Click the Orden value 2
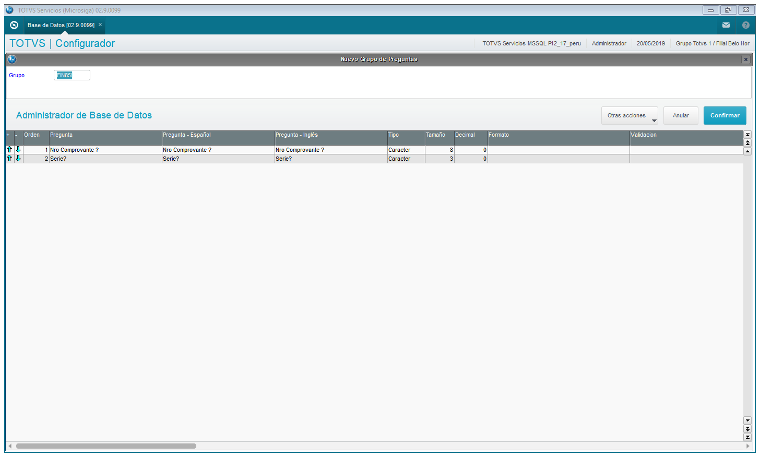This screenshot has height=457, width=760. [x=36, y=159]
